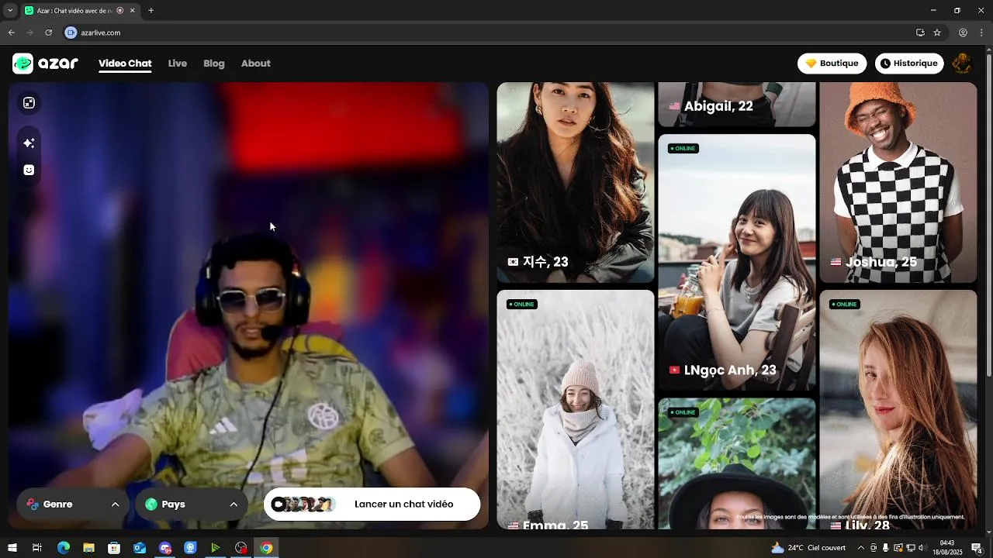The image size is (993, 558).
Task: Open Discord from taskbar
Action: point(165,548)
